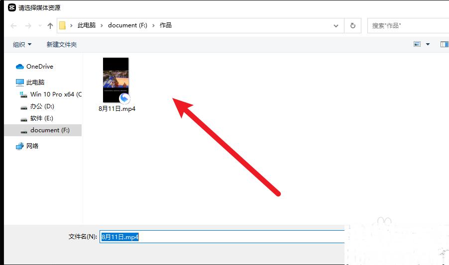The width and height of the screenshot is (449, 265).
Task: Click the up one level arrow
Action: pyautogui.click(x=50, y=25)
